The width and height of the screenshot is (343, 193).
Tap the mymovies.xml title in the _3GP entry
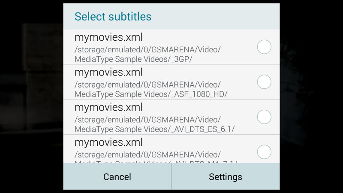(x=108, y=37)
